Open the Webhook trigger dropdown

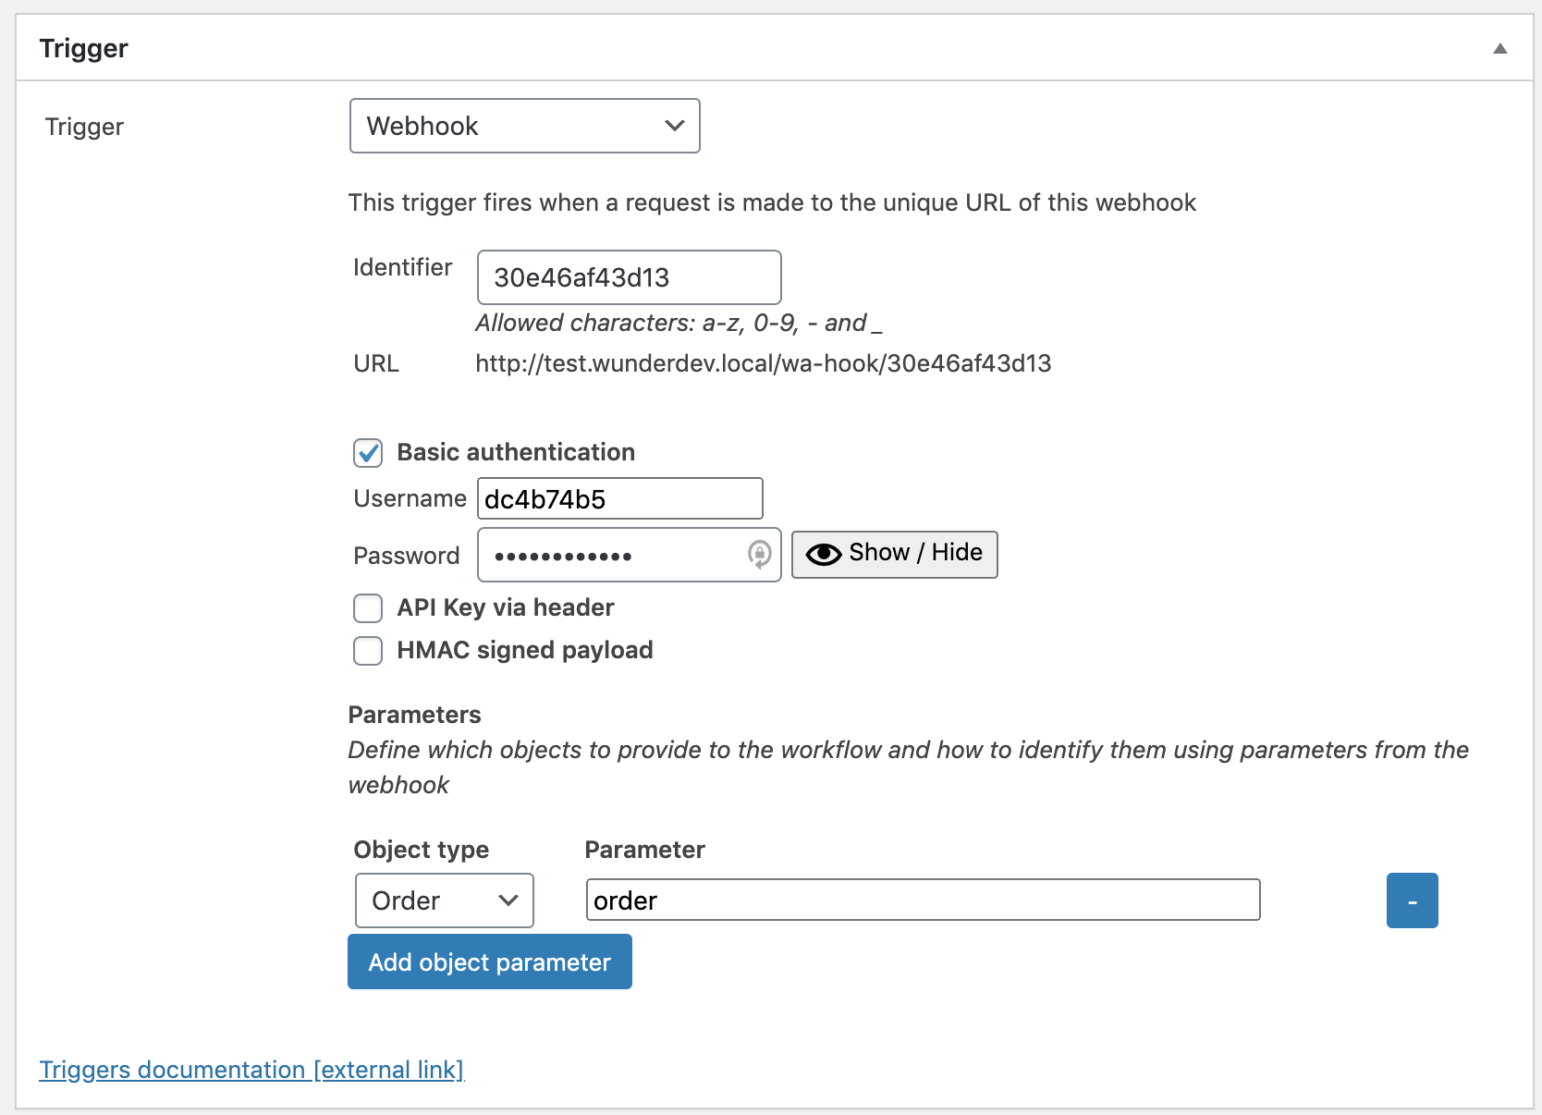(524, 126)
